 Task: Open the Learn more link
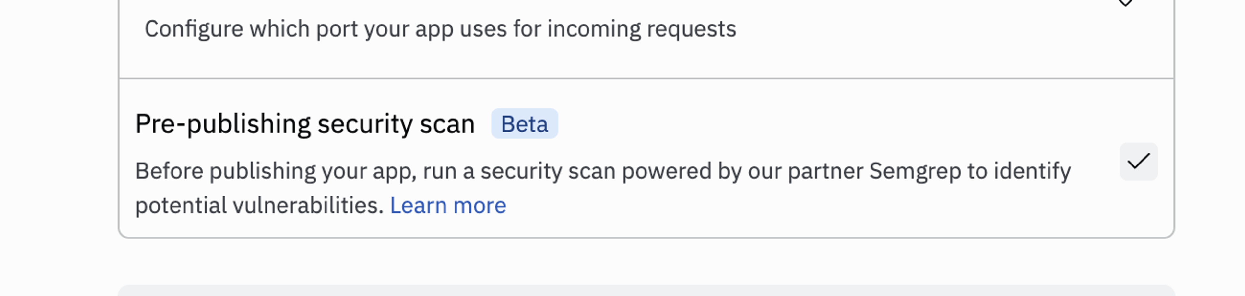coord(447,206)
